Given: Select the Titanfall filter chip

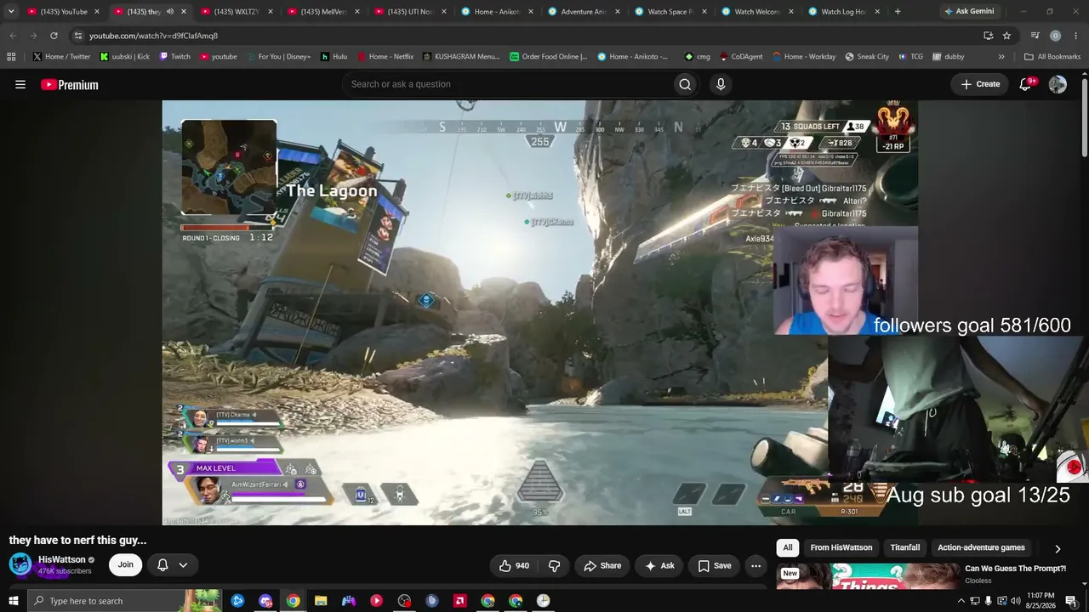Looking at the screenshot, I should coord(905,548).
